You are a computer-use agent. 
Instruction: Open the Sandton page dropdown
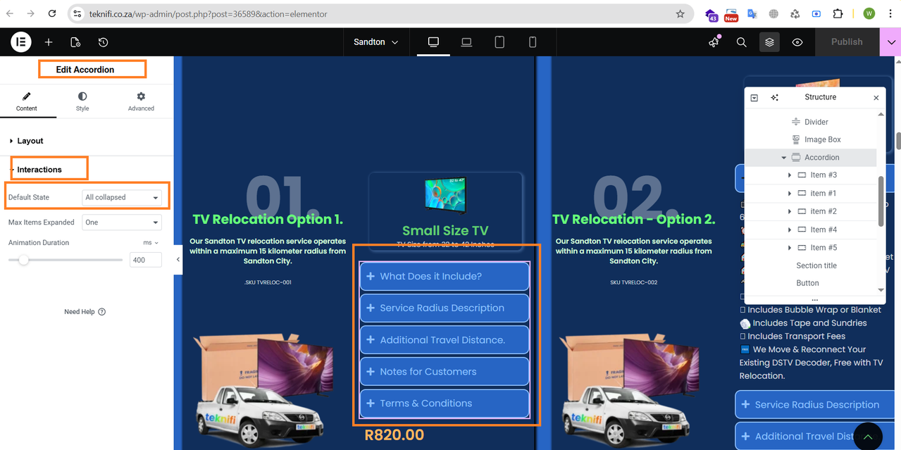(x=376, y=42)
